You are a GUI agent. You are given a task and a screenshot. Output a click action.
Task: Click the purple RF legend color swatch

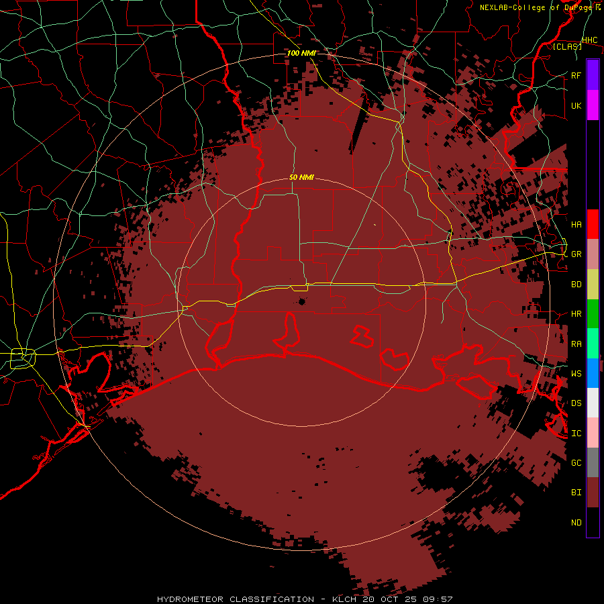pyautogui.click(x=593, y=75)
